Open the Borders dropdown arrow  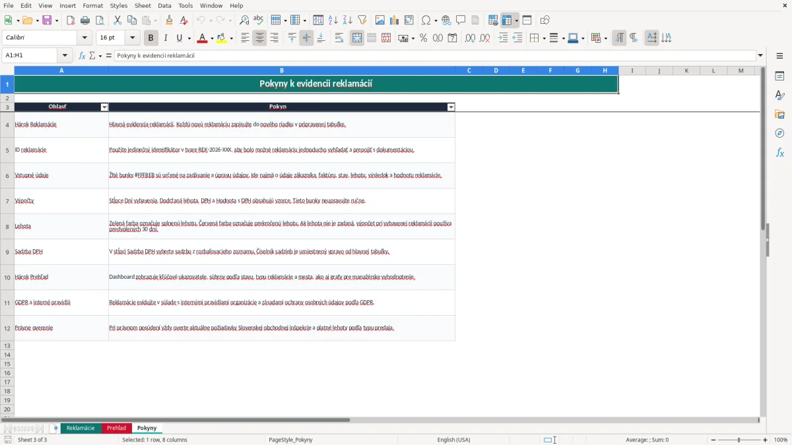[544, 38]
